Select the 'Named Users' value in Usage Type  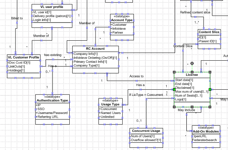point(110,113)
